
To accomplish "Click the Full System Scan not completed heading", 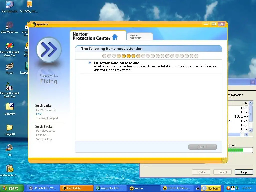I will 117,63.
